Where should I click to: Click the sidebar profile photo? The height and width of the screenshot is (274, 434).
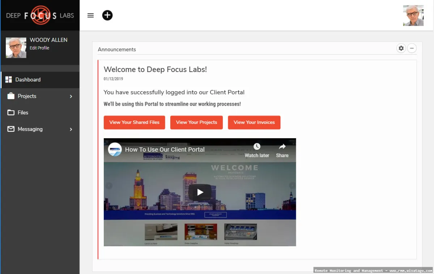(x=16, y=48)
